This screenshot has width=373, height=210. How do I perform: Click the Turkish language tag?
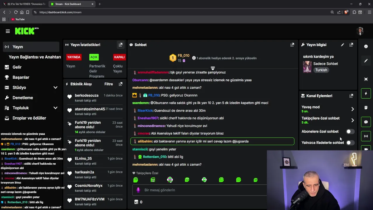pyautogui.click(x=321, y=70)
